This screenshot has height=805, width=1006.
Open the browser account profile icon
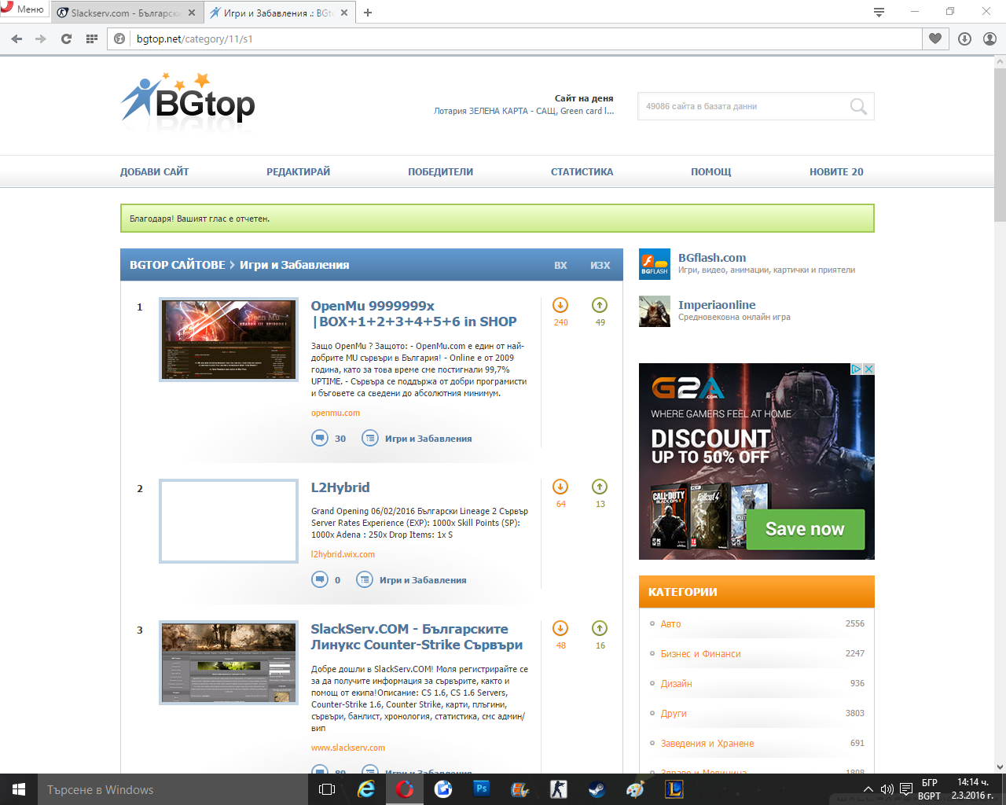(990, 39)
